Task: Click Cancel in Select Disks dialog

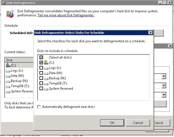Action: tap(138, 123)
